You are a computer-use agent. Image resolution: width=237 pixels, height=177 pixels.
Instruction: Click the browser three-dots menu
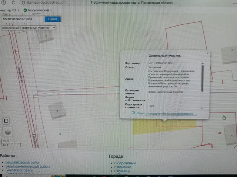(235, 3)
